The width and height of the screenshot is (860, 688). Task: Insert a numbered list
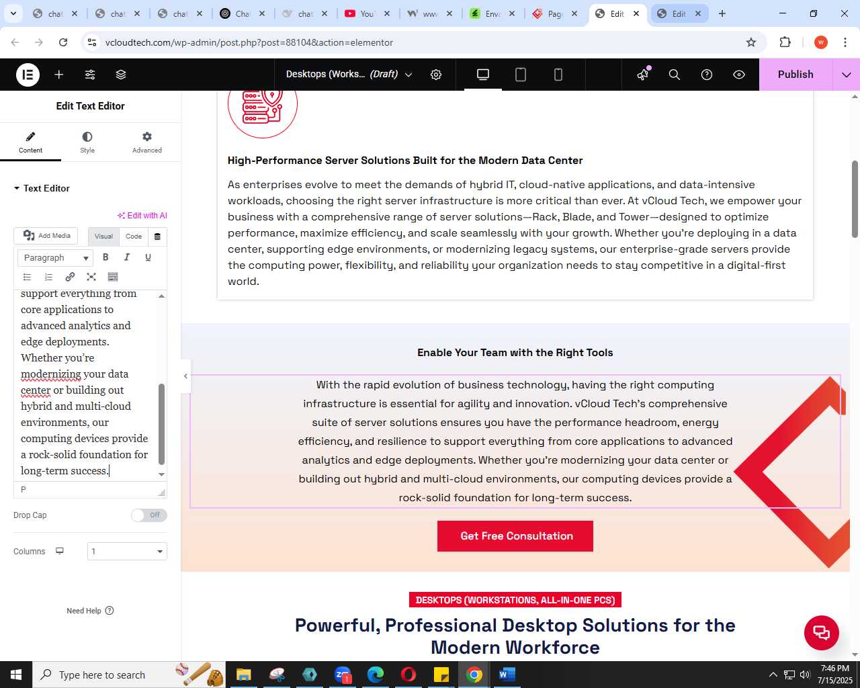click(x=48, y=277)
